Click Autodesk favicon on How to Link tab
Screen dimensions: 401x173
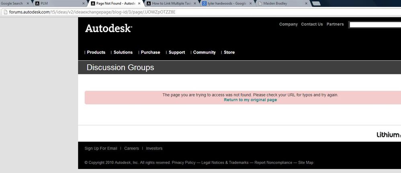pos(149,4)
